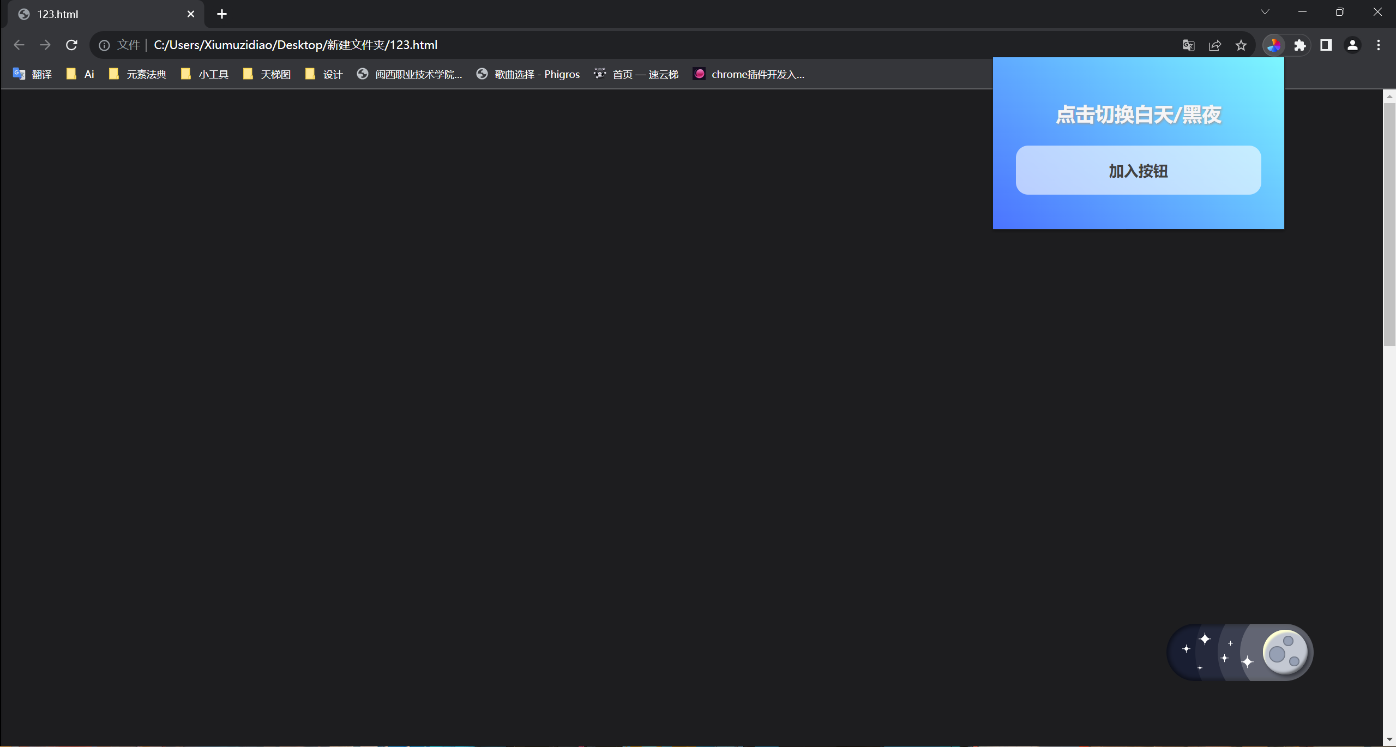The image size is (1396, 747).
Task: Click the 加入按钮 button
Action: [1138, 170]
